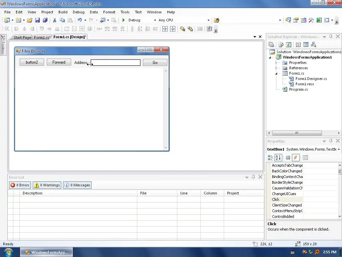Click the Solution Explorer horizontal scrollbar thumb
The height and width of the screenshot is (257, 342).
pyautogui.click(x=297, y=133)
